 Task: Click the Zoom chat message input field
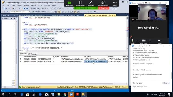(151, 86)
